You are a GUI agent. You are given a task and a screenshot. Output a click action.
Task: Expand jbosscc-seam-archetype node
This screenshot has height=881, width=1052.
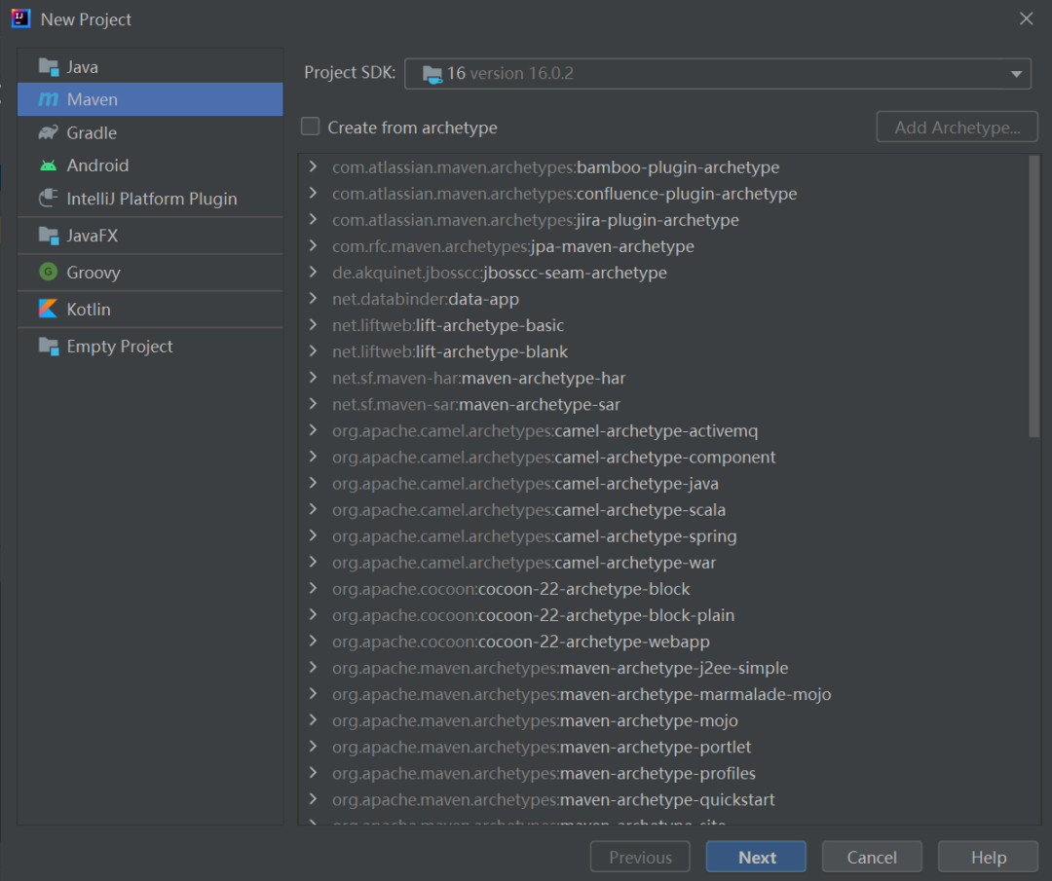[x=313, y=272]
